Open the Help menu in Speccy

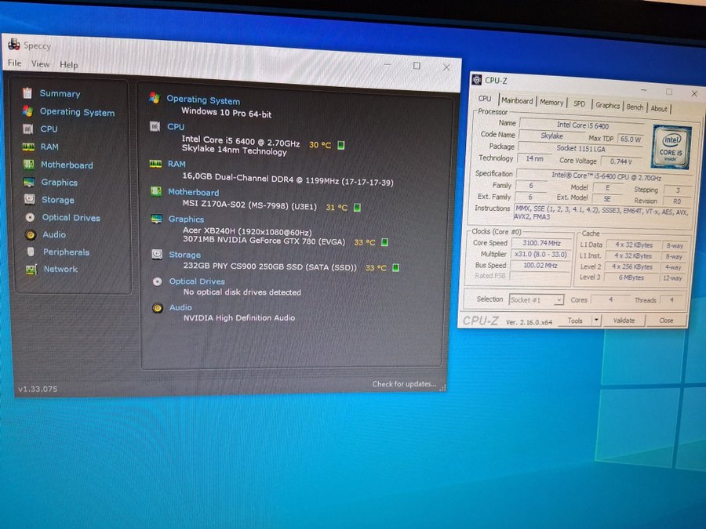click(x=69, y=65)
